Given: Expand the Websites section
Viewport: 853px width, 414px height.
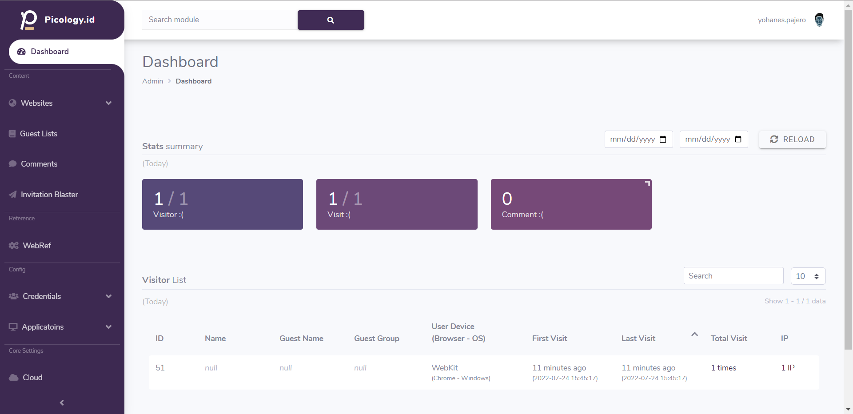Looking at the screenshot, I should click(109, 103).
